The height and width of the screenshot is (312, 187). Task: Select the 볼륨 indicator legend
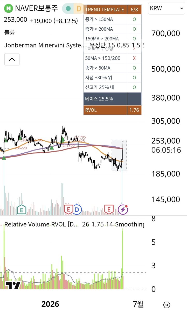10,32
